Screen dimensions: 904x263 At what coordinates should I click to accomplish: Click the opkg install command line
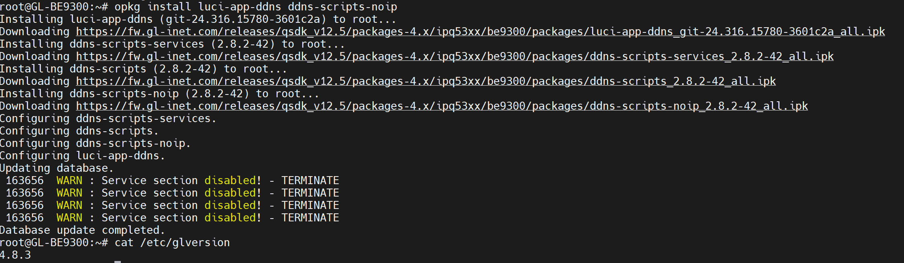255,7
